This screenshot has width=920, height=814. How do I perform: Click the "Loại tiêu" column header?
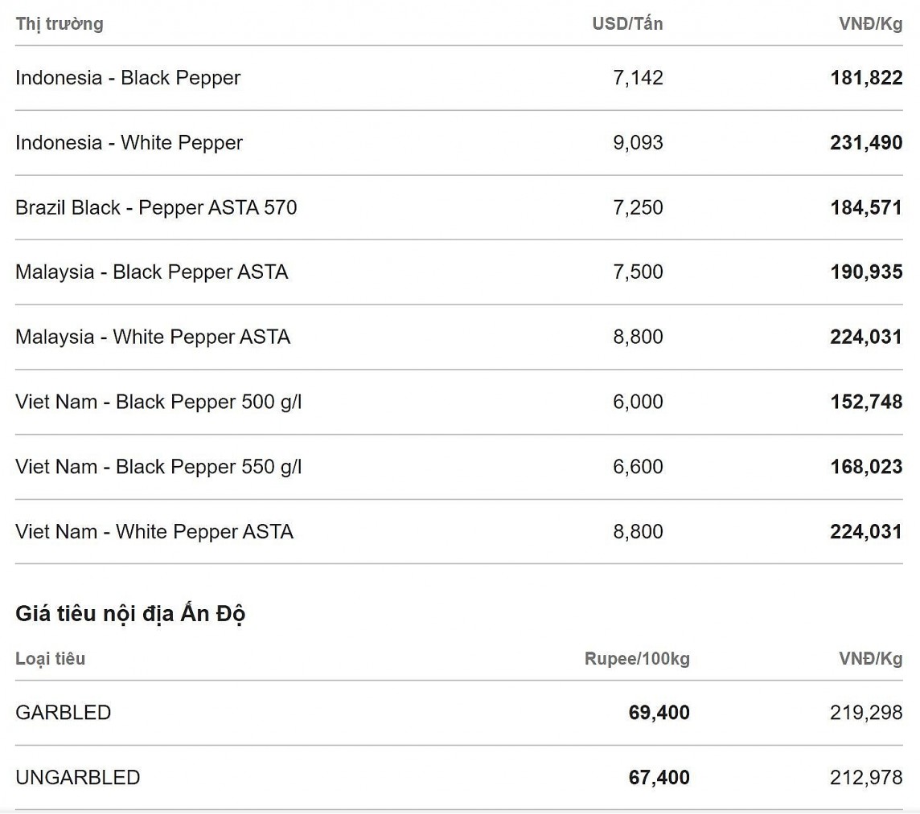(50, 659)
